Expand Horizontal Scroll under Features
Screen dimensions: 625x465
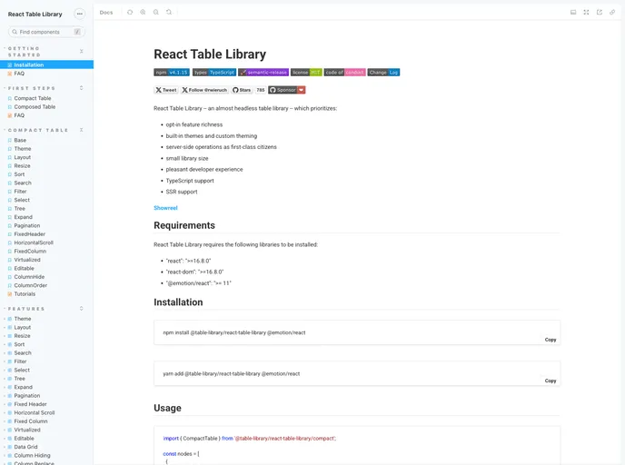tap(35, 413)
